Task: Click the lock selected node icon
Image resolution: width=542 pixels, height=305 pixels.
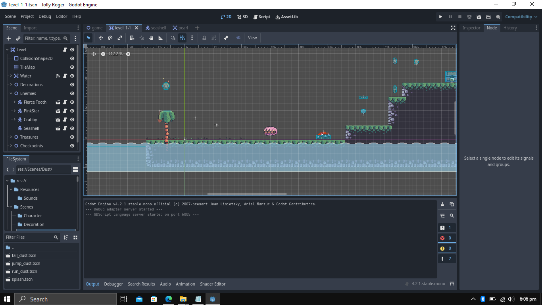Action: coord(204,38)
